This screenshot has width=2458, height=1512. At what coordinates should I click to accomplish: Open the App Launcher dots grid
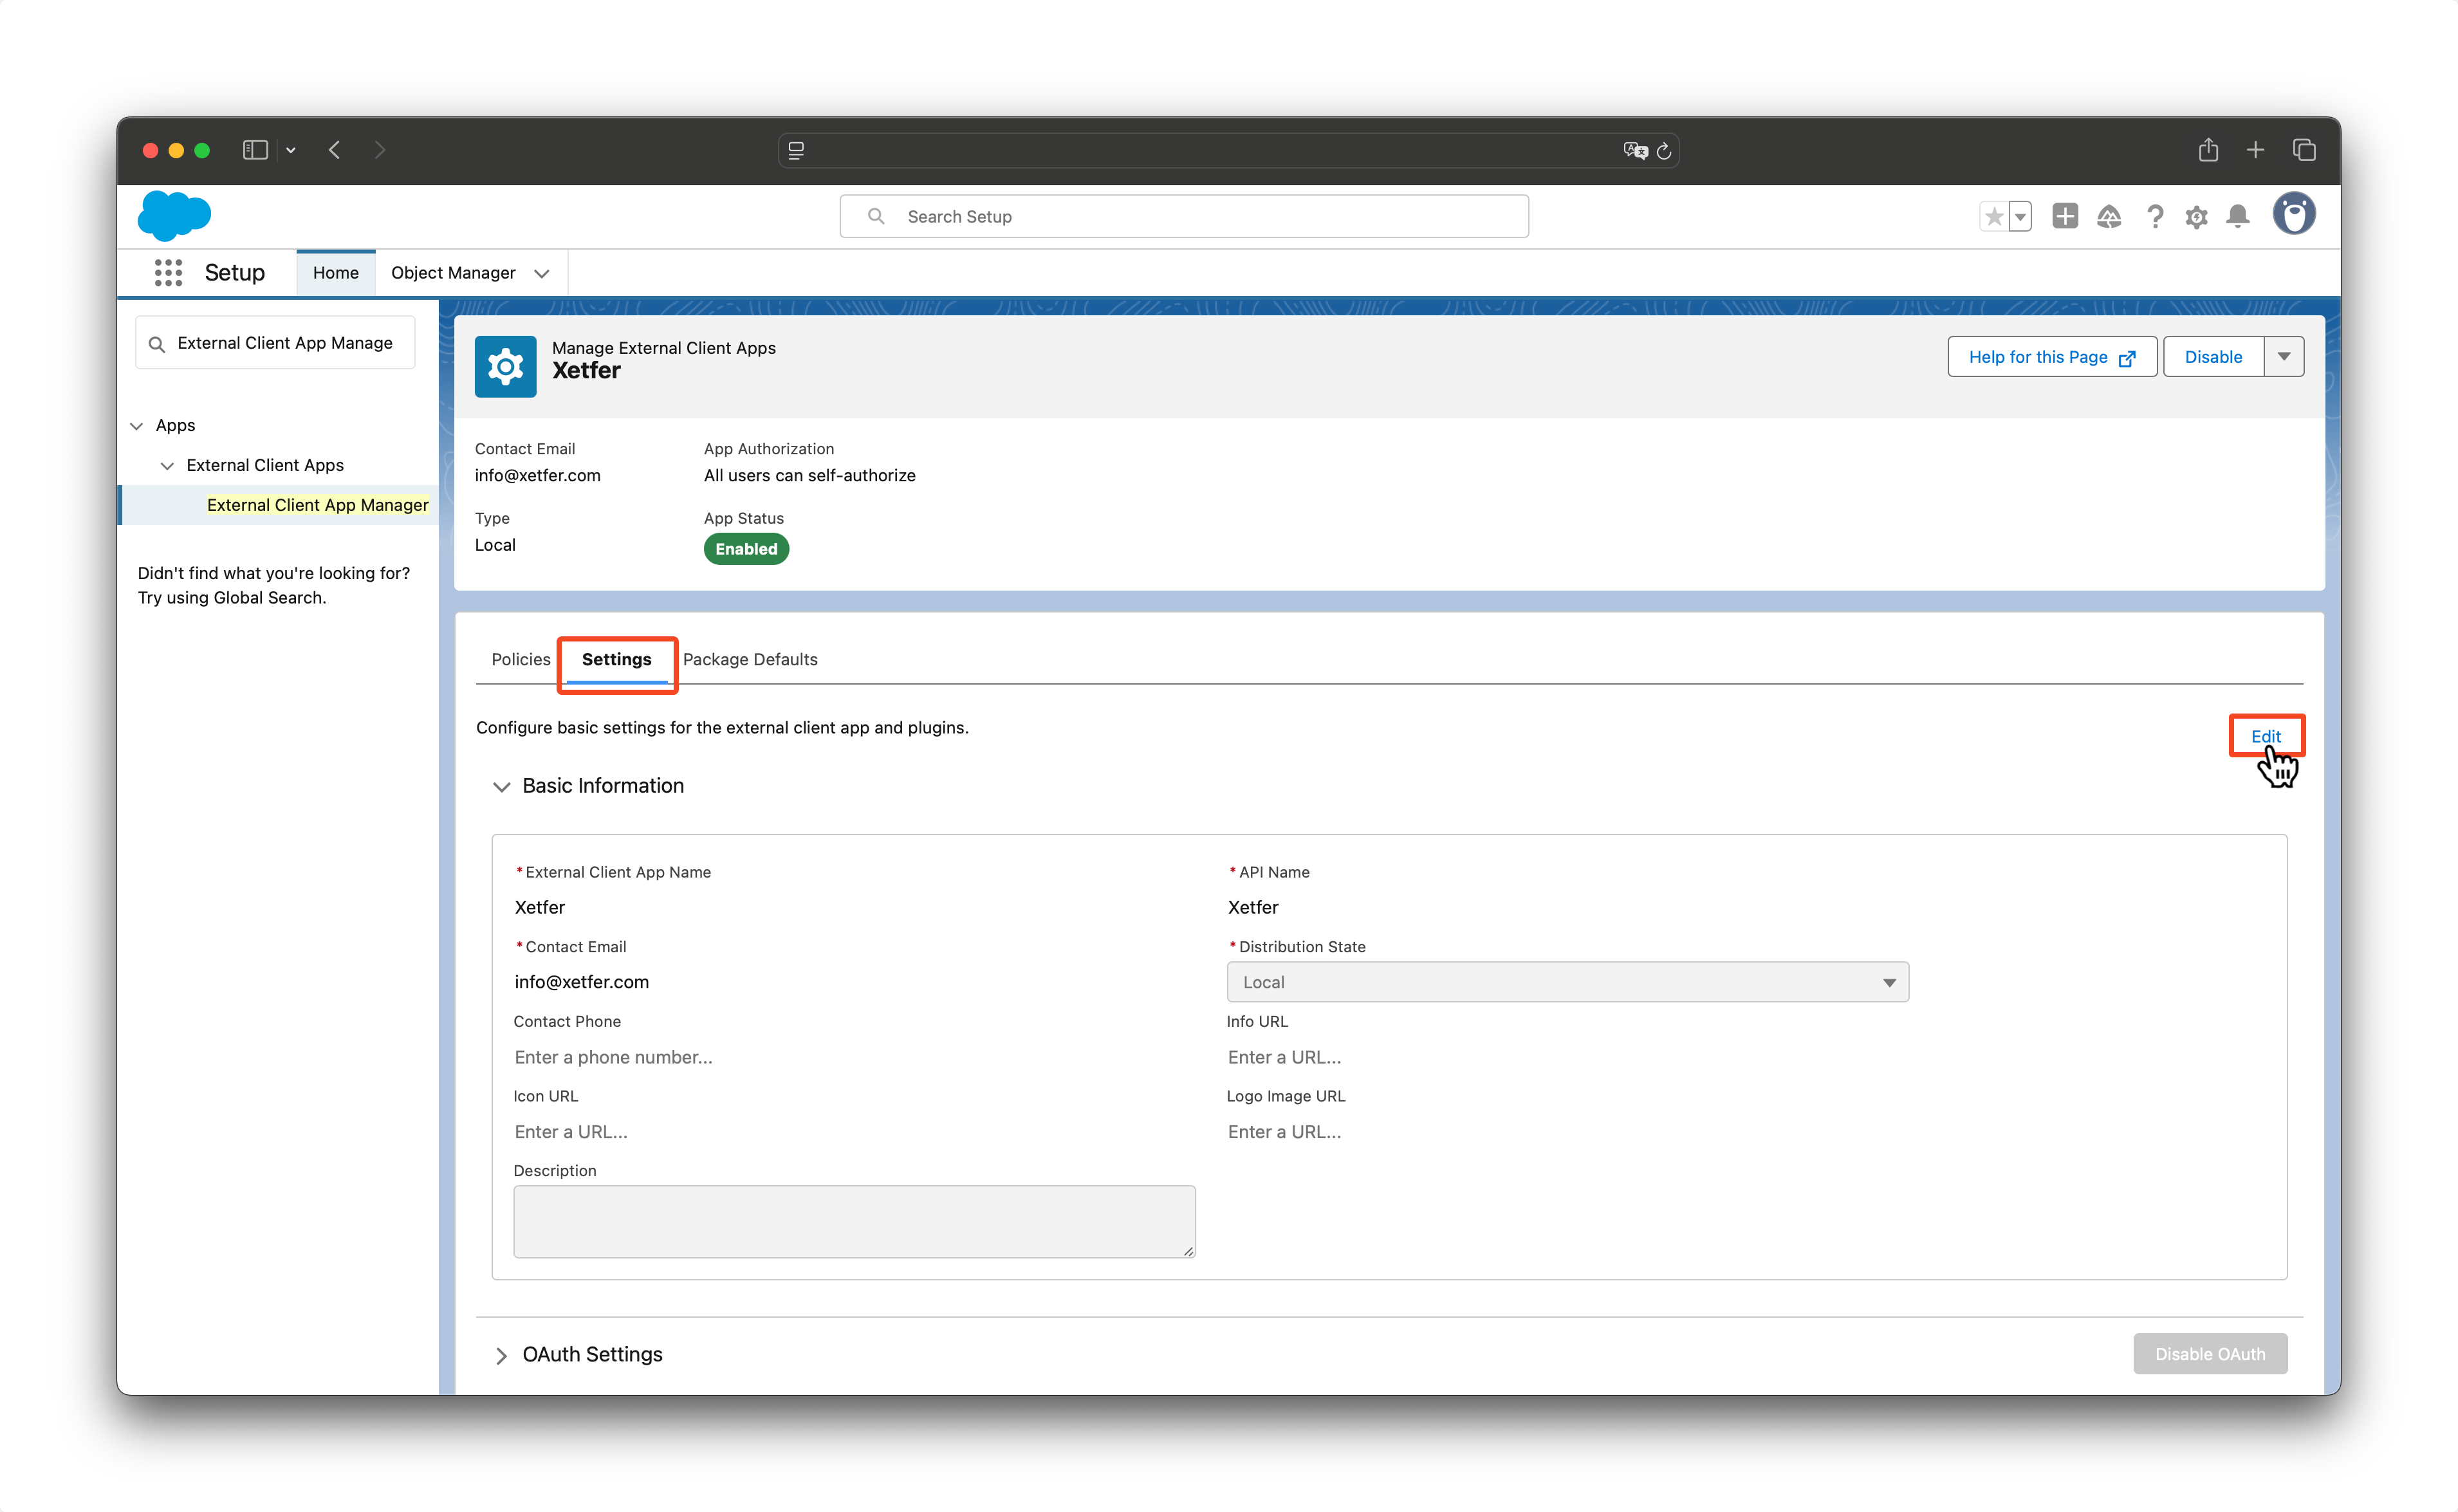168,273
